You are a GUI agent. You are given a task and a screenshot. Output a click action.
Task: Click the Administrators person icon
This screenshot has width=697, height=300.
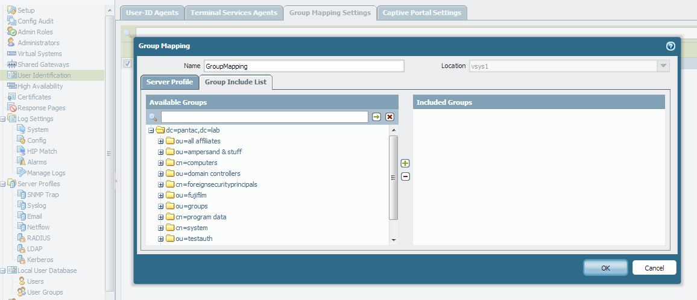pos(11,43)
